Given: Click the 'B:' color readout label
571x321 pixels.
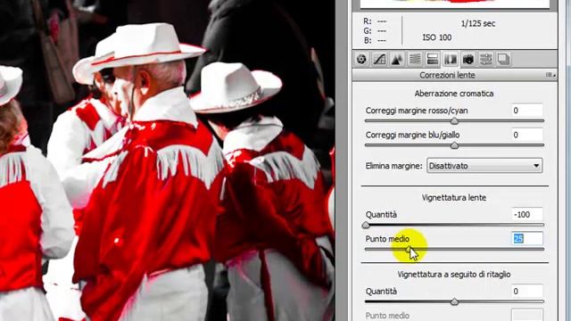Looking at the screenshot, I should tap(368, 40).
